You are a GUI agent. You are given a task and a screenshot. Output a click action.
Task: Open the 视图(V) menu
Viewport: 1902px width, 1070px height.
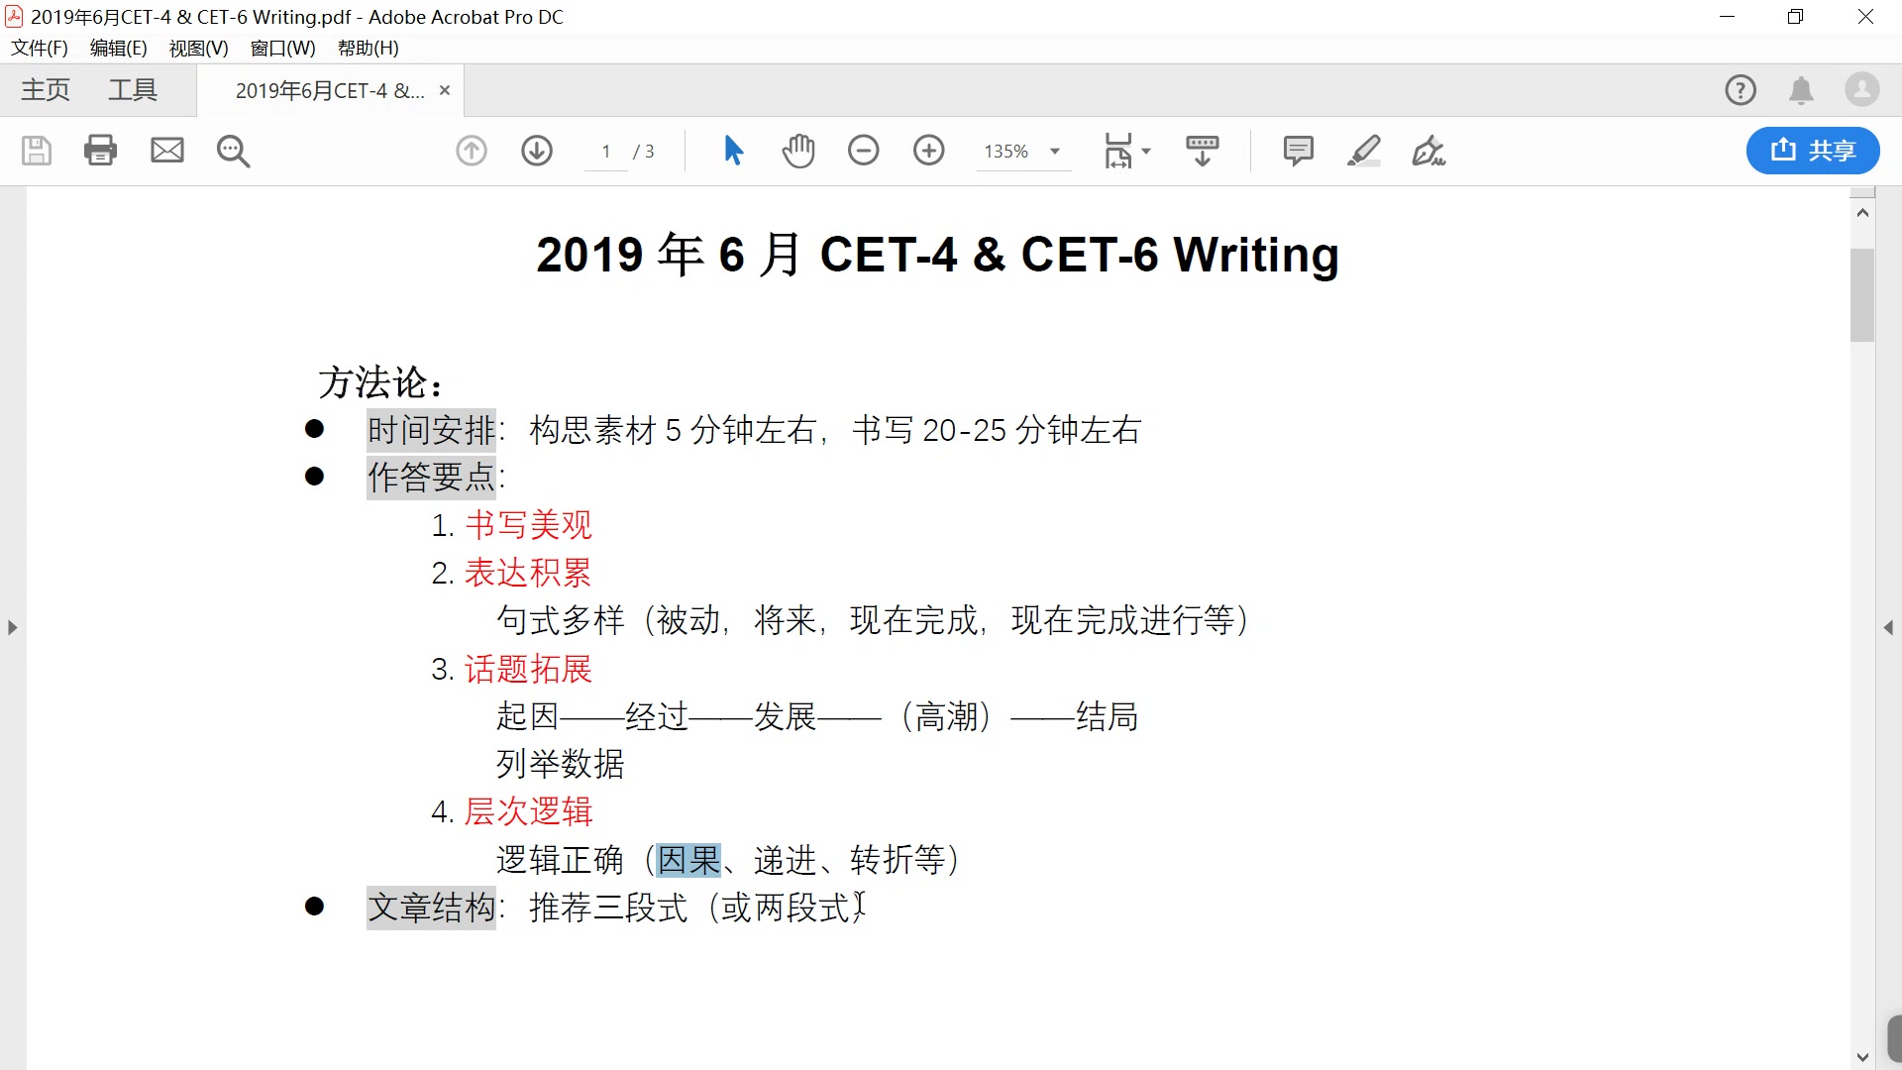198,48
